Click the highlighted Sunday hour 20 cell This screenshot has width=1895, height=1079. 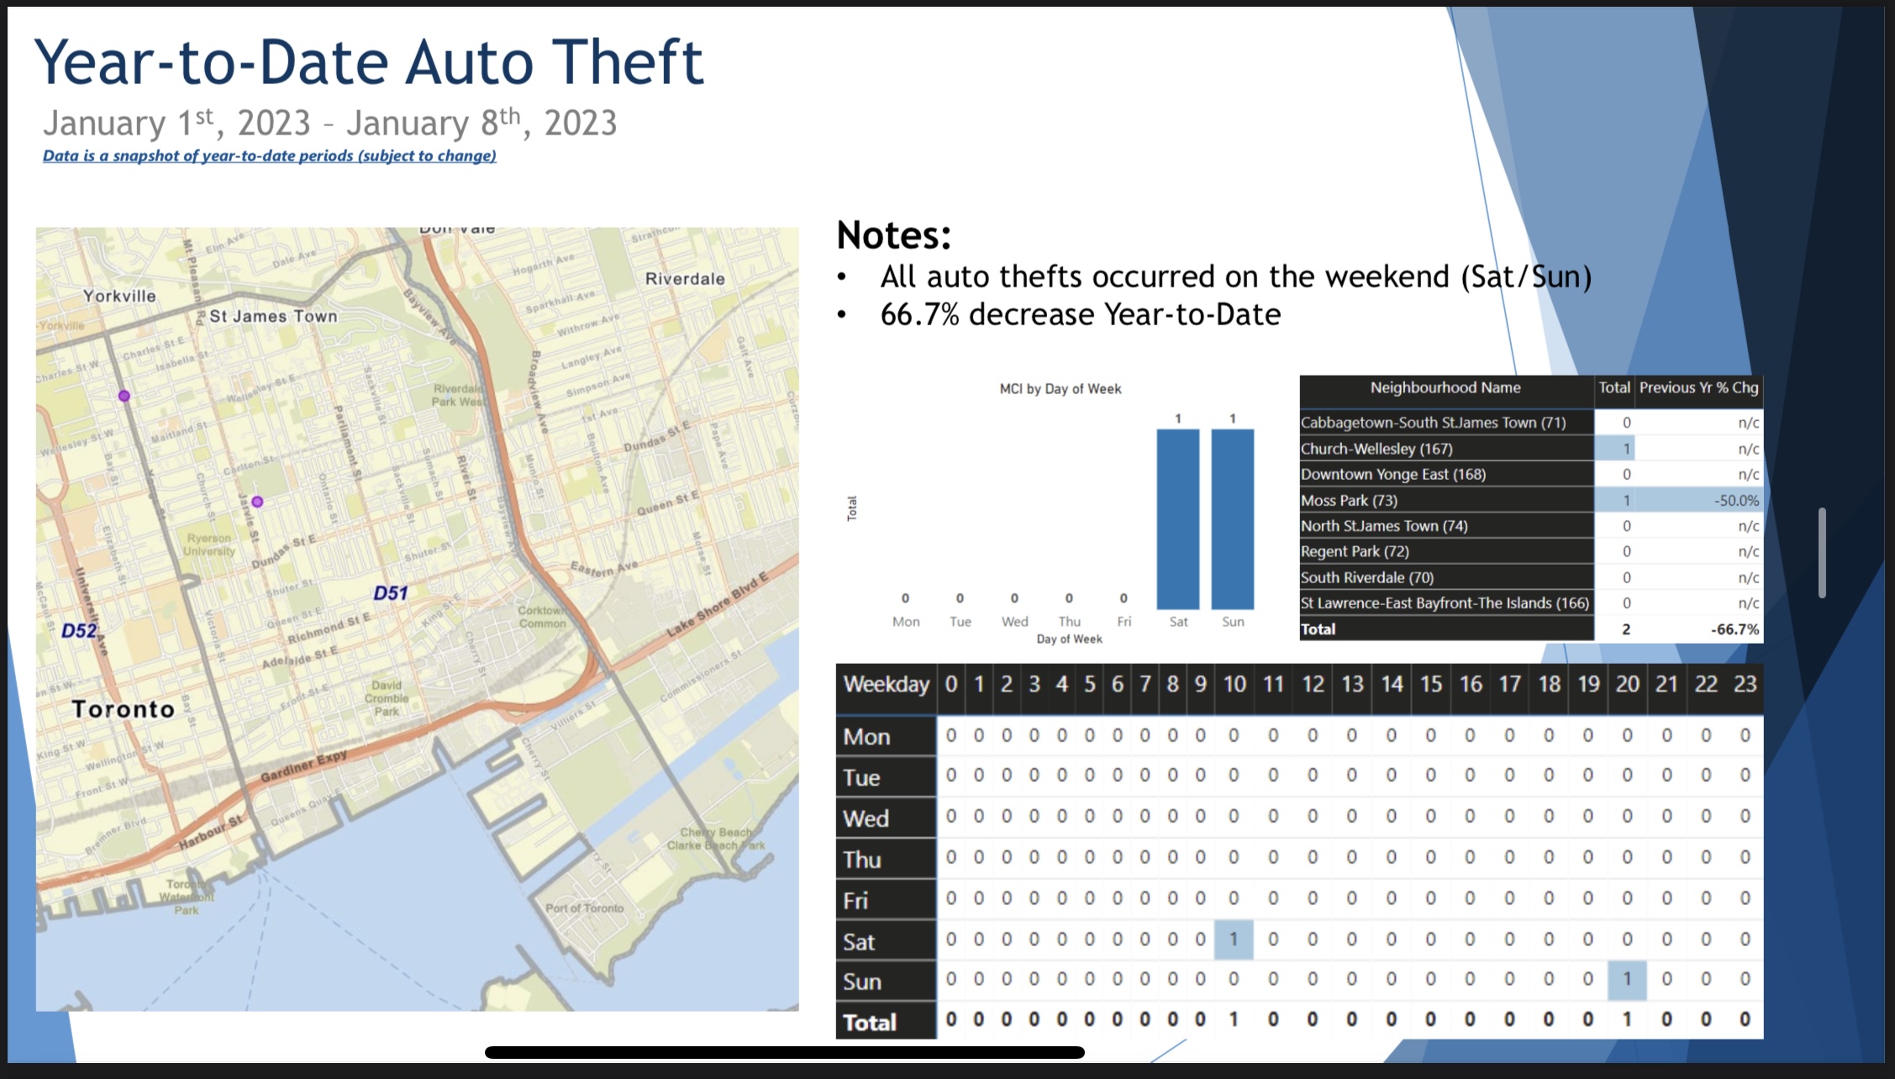point(1627,980)
